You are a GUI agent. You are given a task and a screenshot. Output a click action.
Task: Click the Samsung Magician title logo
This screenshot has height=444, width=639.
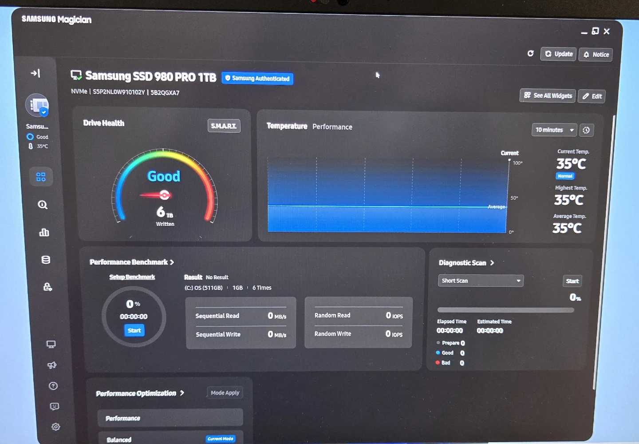[56, 20]
